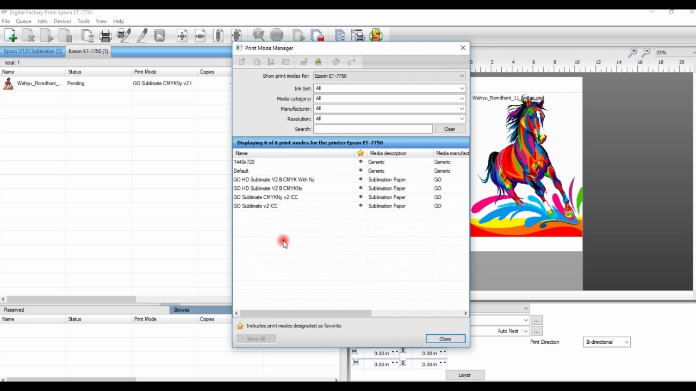Click the pen edit icon in toolbar

click(x=142, y=36)
